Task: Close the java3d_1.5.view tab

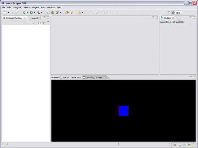Action: pyautogui.click(x=105, y=77)
